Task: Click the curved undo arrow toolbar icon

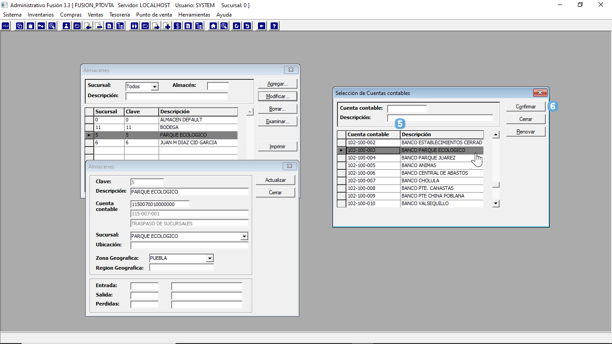Action: [247, 26]
